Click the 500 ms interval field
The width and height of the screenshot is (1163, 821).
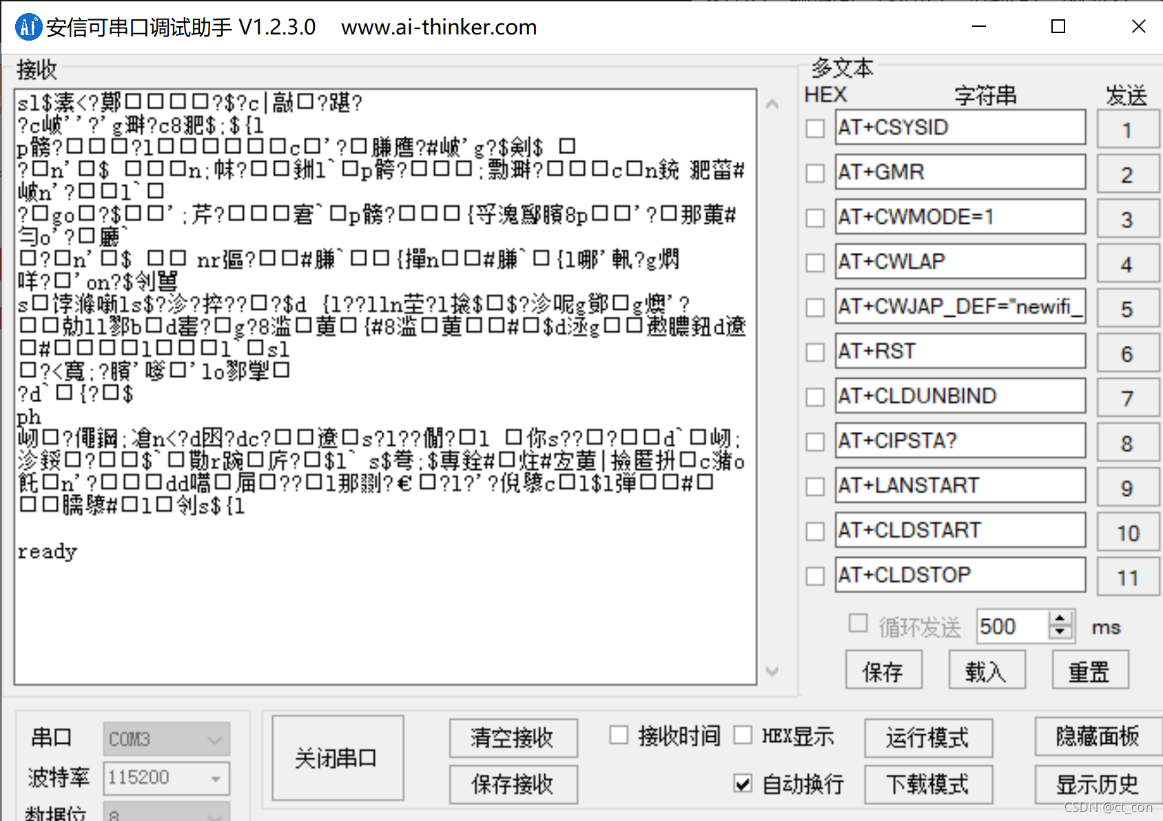coord(1013,626)
